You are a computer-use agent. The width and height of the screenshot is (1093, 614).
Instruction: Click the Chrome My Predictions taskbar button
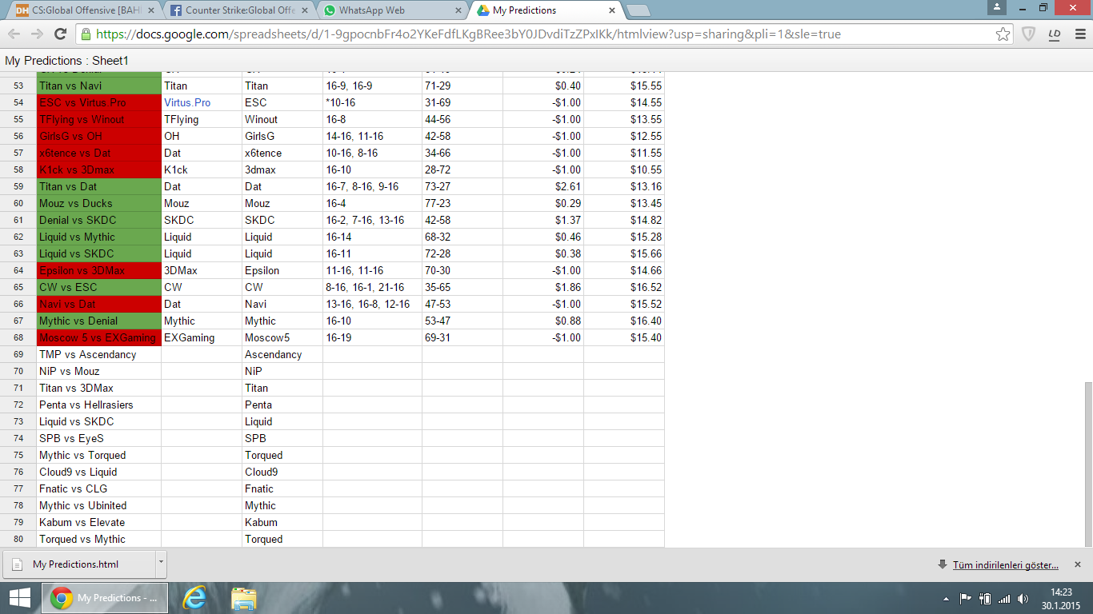click(x=106, y=598)
